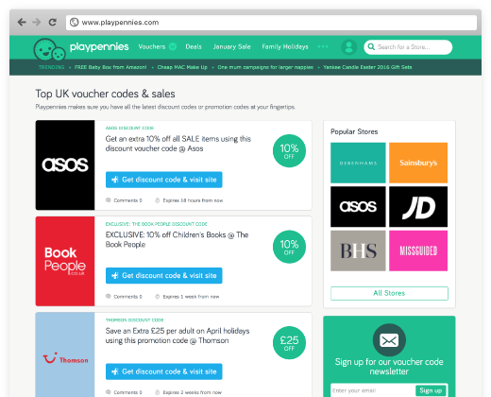Image resolution: width=491 pixels, height=397 pixels.
Task: Open the Family Holidays menu item
Action: [285, 46]
